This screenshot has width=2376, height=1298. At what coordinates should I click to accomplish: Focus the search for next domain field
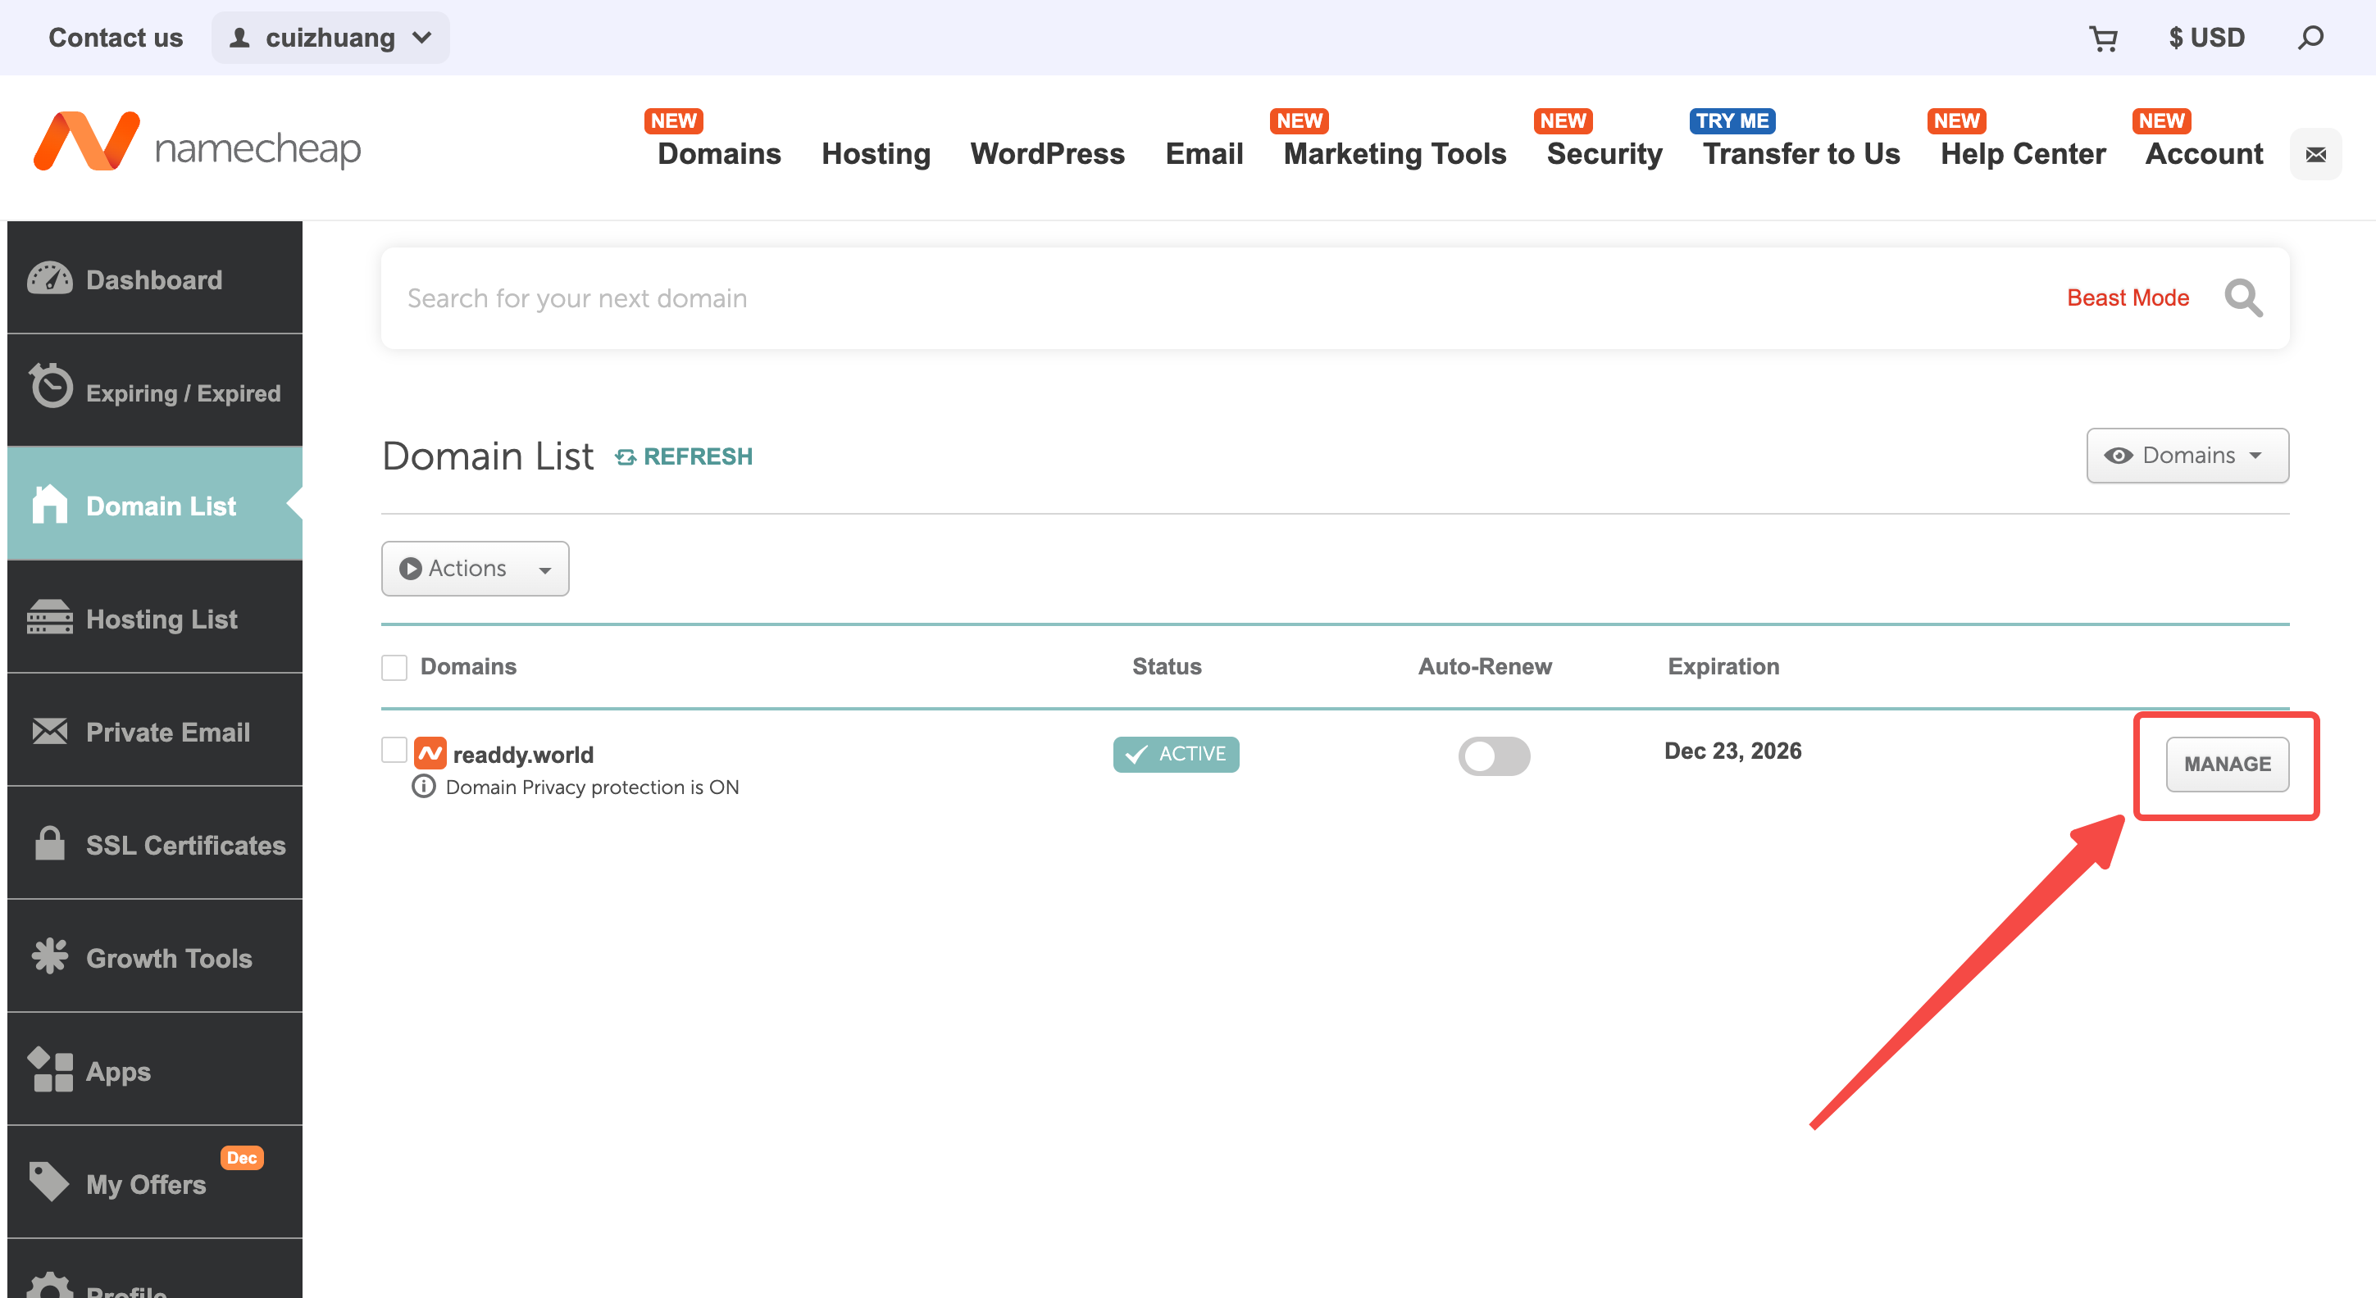pos(1199,297)
